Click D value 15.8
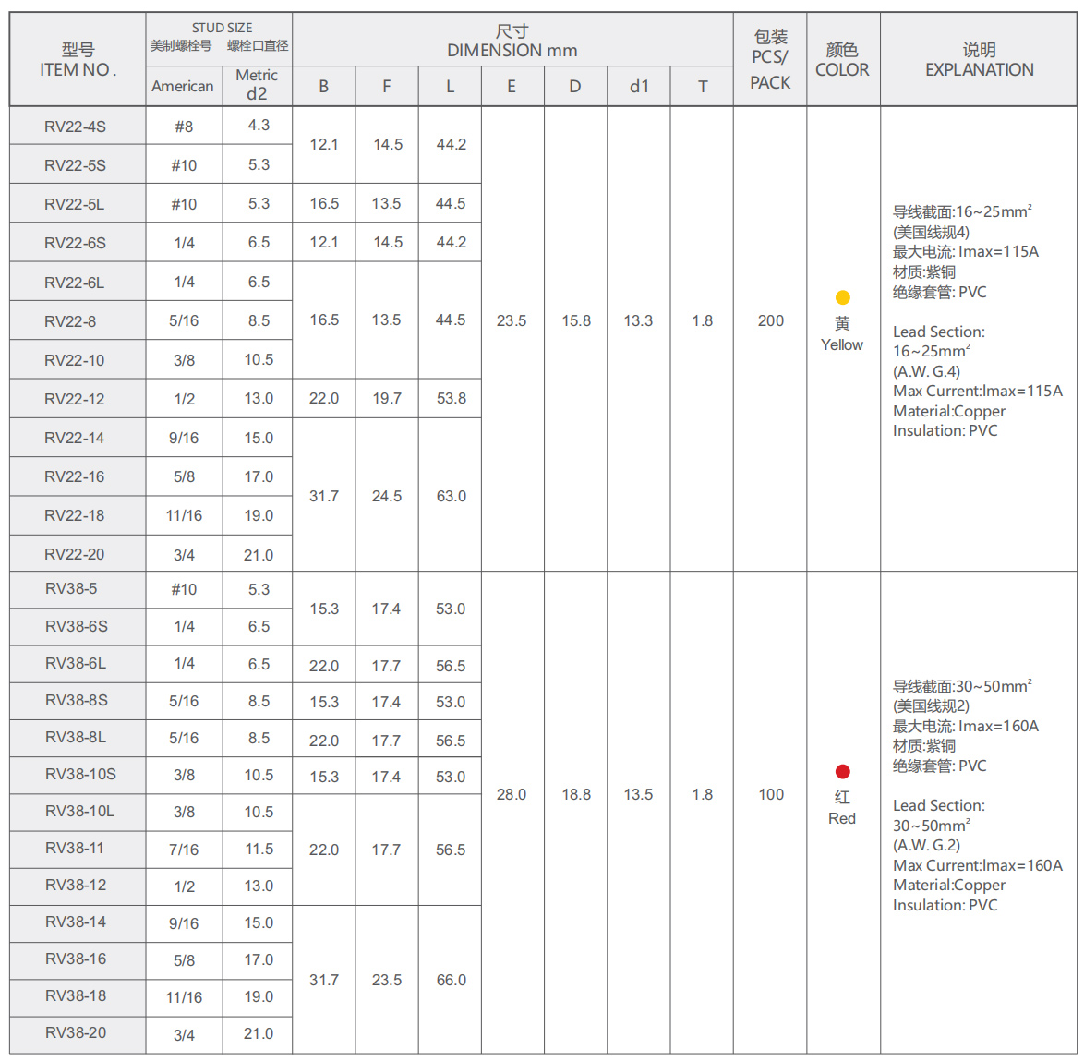Viewport: 1084px width, 1061px height. coord(576,320)
